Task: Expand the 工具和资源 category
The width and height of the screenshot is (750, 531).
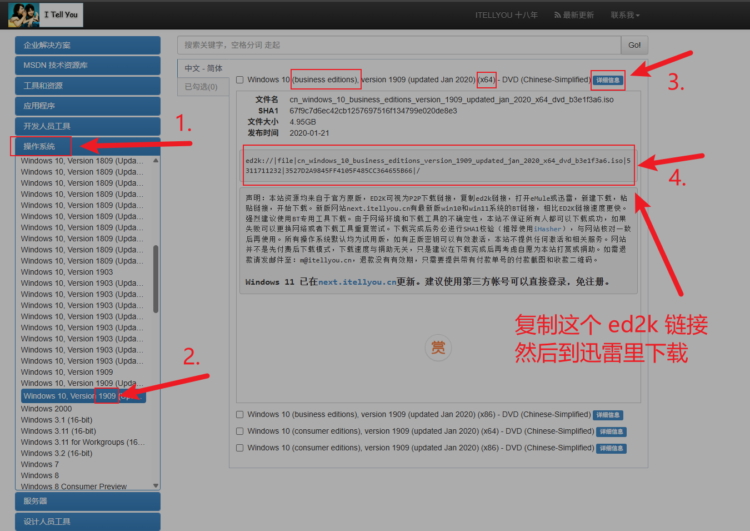Action: [88, 86]
